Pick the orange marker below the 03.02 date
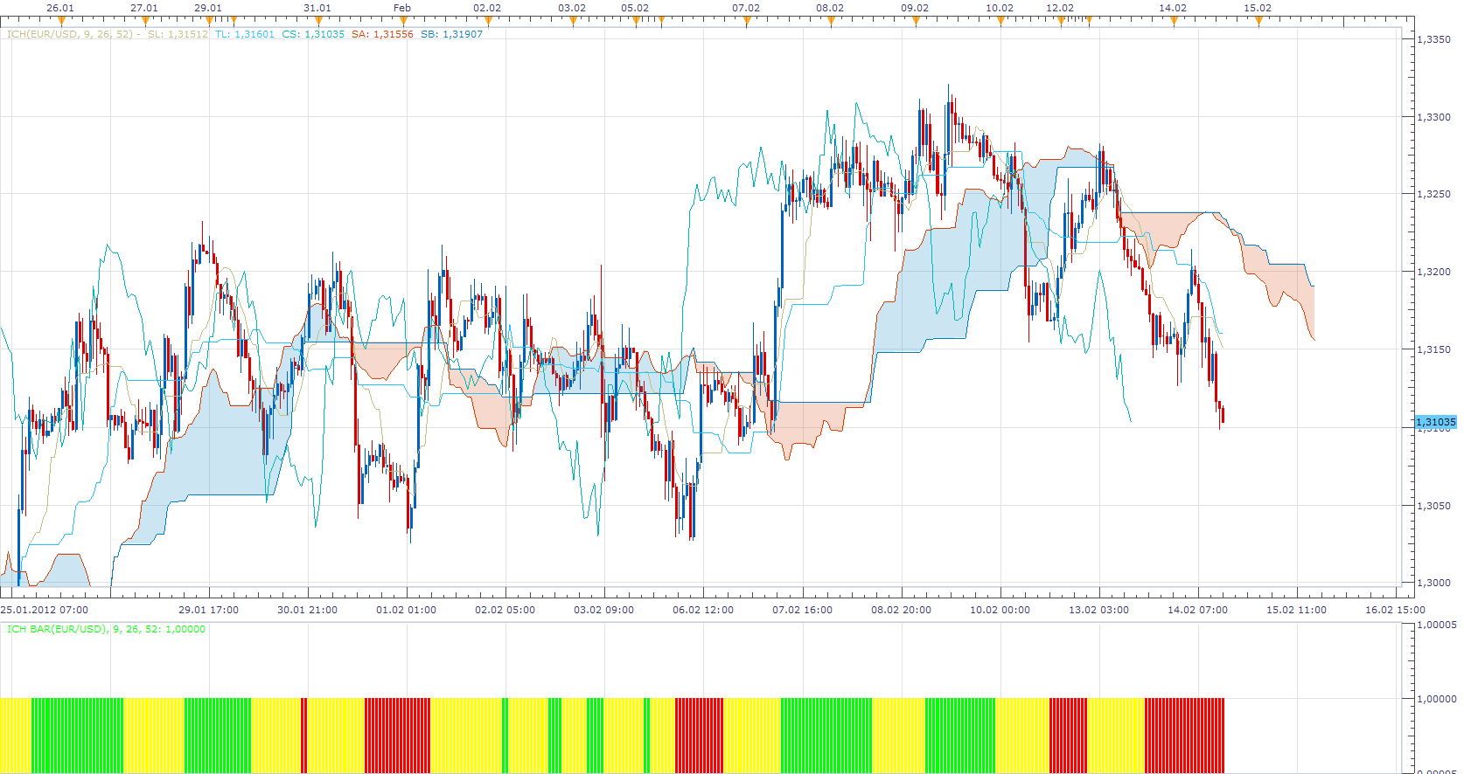 573,20
